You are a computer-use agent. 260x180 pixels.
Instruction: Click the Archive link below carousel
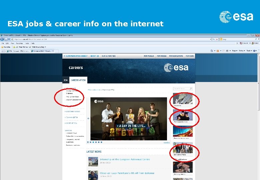click(166, 143)
